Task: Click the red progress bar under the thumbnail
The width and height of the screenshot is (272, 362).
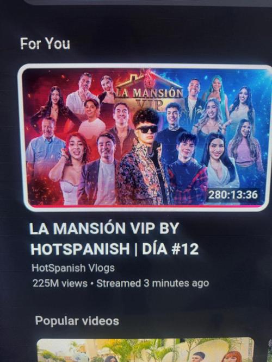Action: pyautogui.click(x=145, y=206)
